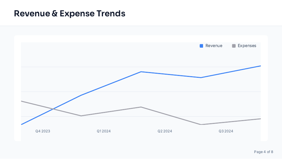Click the Q2 2024 axis label
The height and width of the screenshot is (159, 282).
click(164, 131)
